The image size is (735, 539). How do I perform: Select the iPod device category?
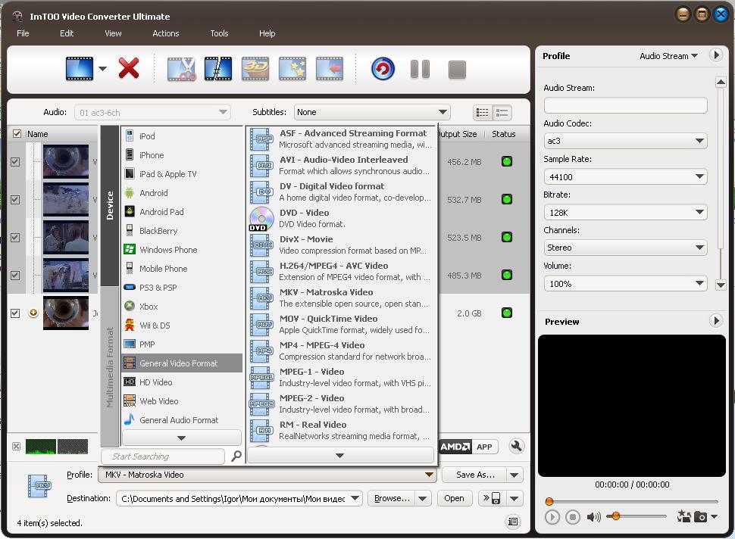pyautogui.click(x=182, y=136)
